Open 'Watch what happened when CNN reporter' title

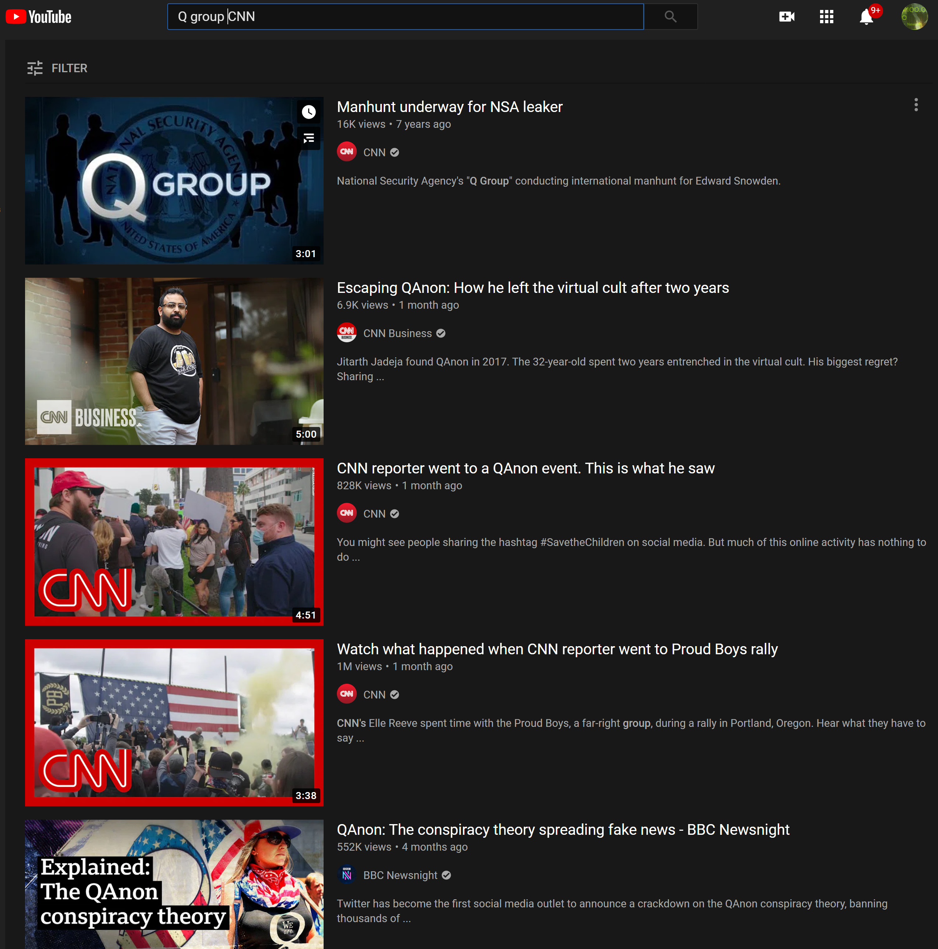[557, 649]
